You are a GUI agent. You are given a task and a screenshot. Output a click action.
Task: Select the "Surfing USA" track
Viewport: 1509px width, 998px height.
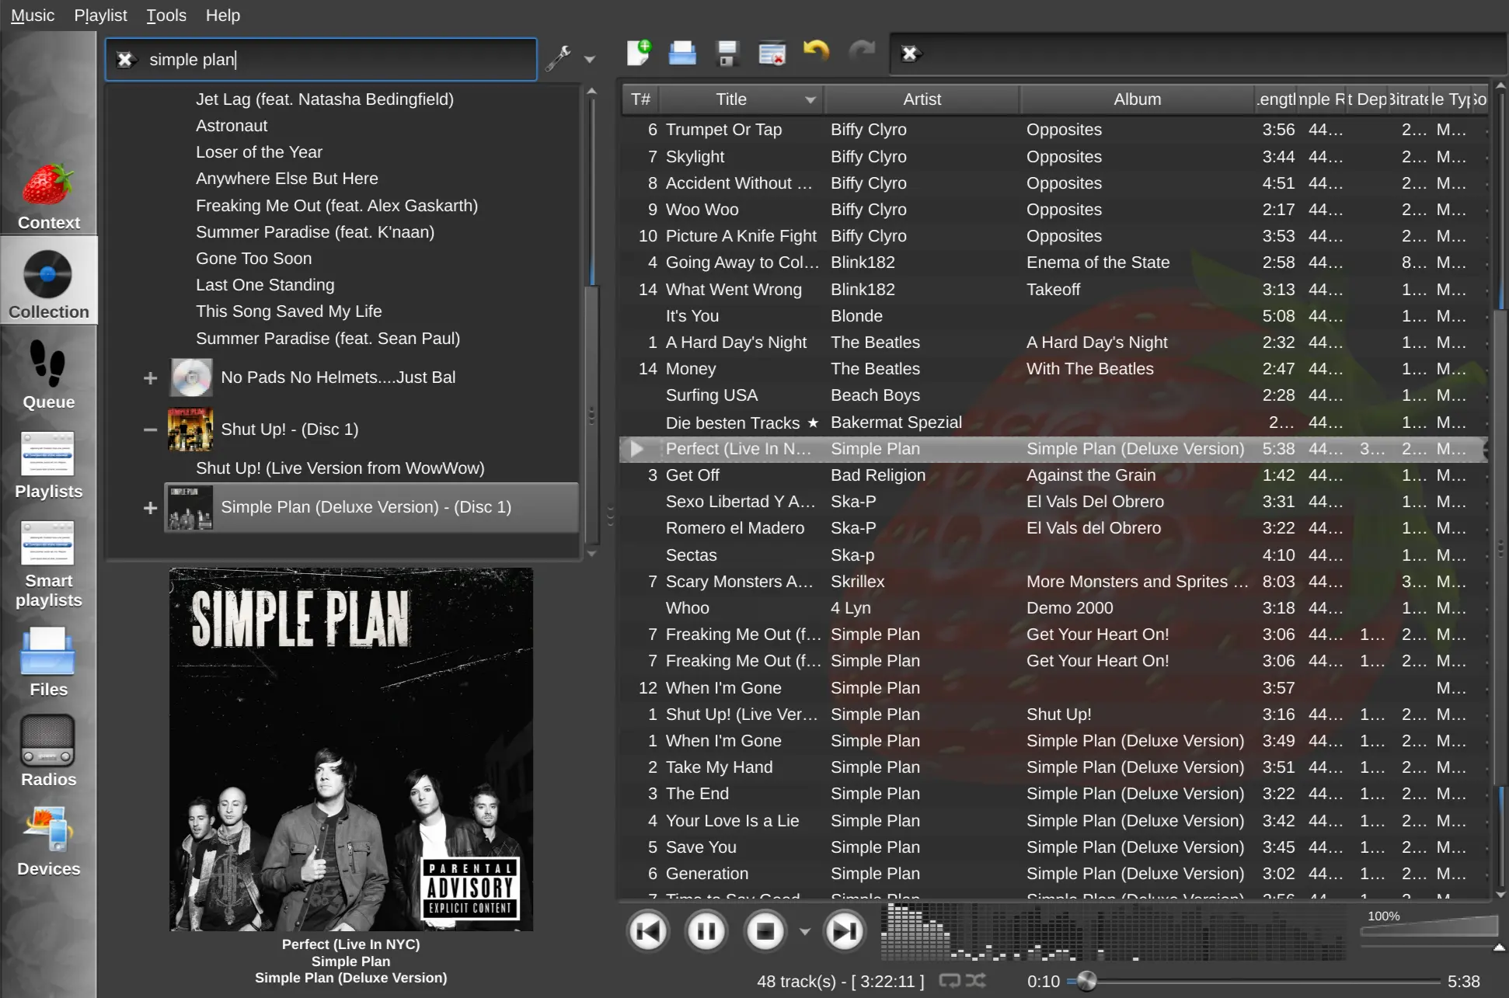tap(1053, 395)
